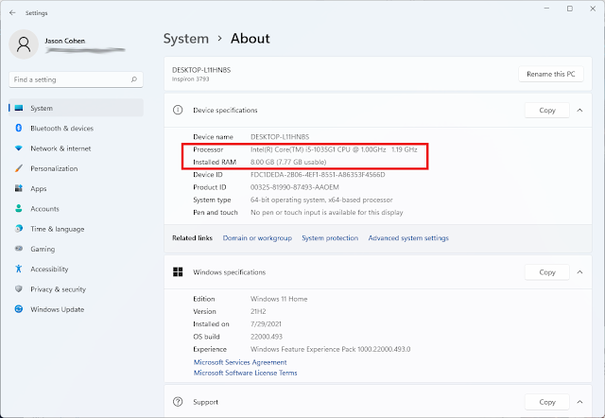
Task: Click the Privacy shield icon
Action: [19, 288]
